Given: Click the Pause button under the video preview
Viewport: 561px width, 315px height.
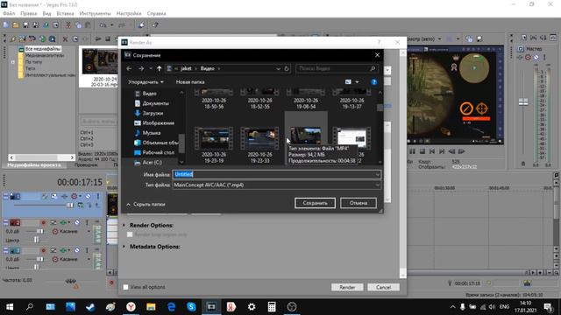Looking at the screenshot, I should pyautogui.click(x=413, y=151).
